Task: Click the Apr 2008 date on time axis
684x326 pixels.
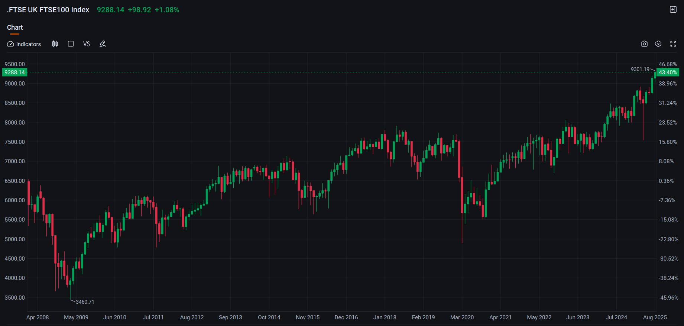Action: click(x=38, y=317)
